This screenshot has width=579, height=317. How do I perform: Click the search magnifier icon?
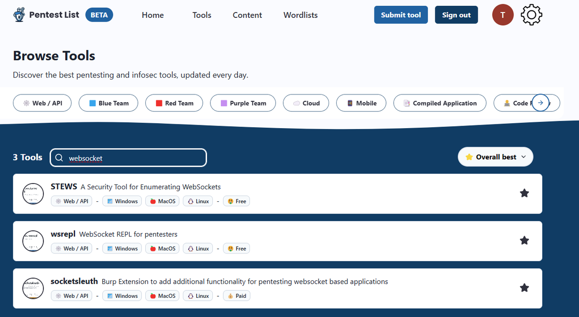[x=59, y=158]
